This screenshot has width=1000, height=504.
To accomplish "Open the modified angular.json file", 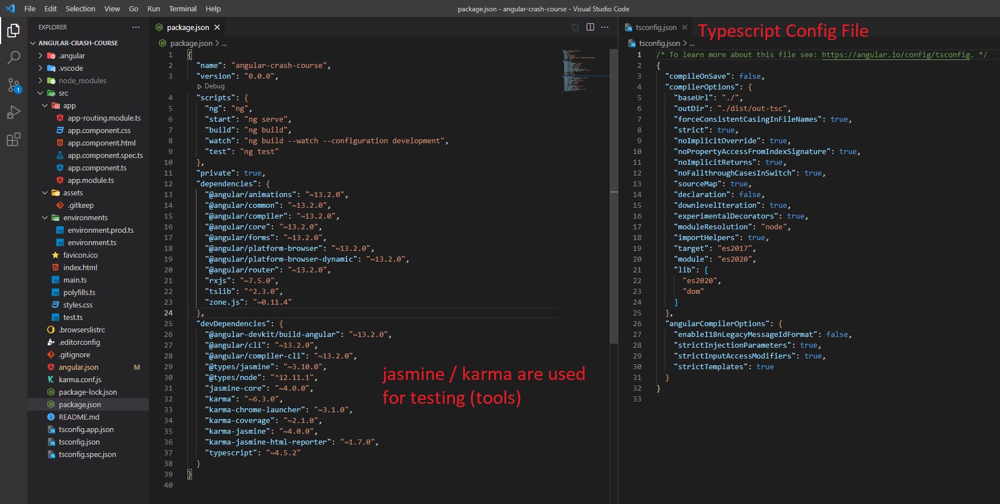I will pos(88,367).
